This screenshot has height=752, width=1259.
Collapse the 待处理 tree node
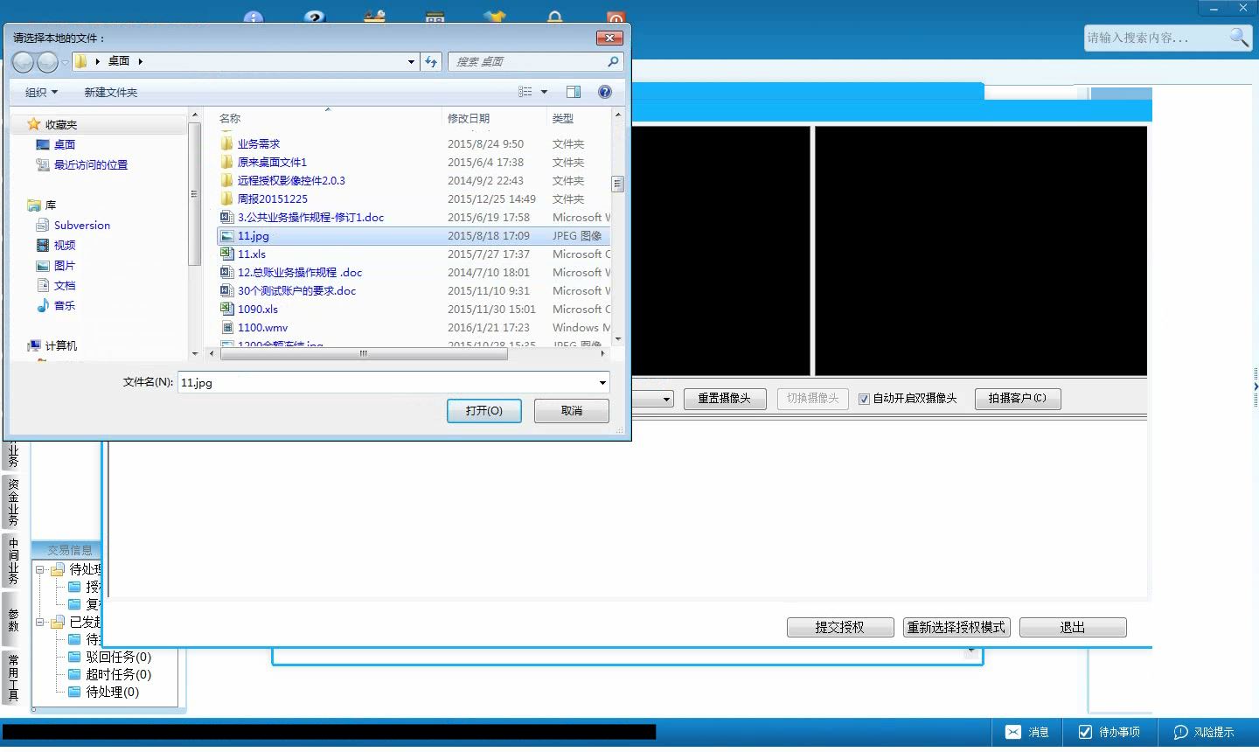pyautogui.click(x=40, y=569)
